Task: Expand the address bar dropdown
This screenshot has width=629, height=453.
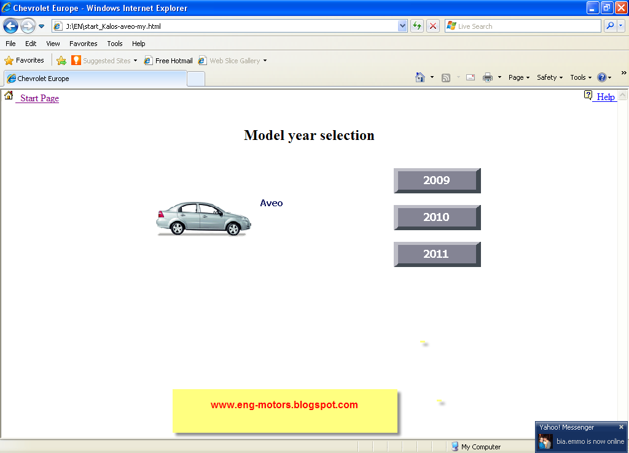Action: click(x=402, y=26)
